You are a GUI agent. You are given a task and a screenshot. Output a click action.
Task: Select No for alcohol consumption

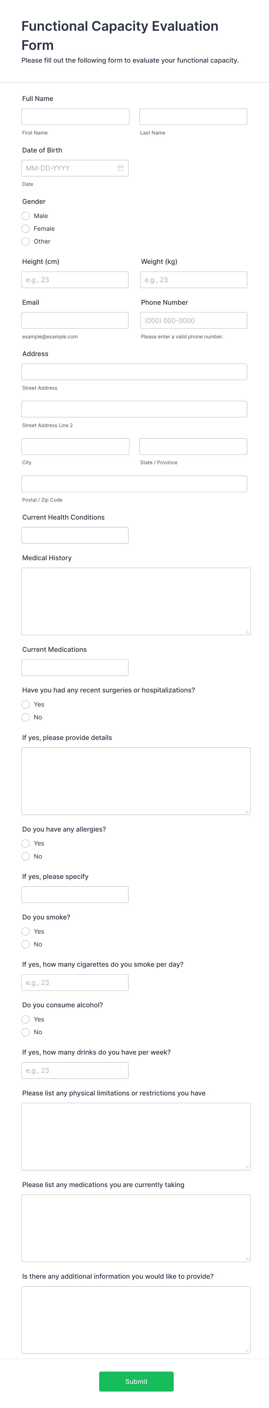[26, 1032]
